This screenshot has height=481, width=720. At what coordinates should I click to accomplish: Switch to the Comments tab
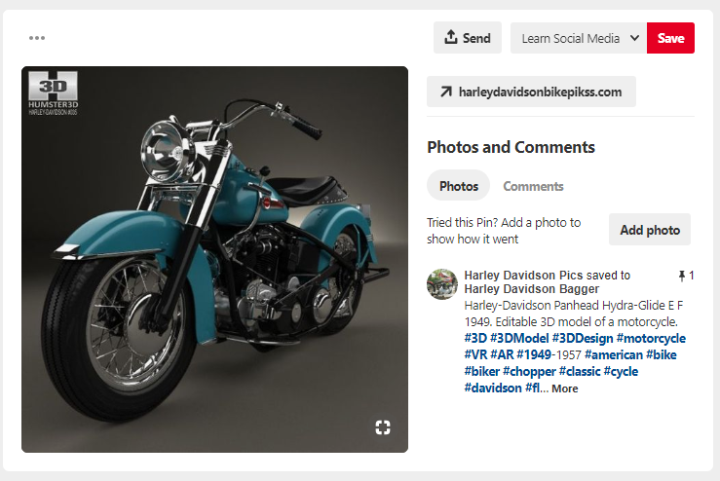click(x=533, y=186)
